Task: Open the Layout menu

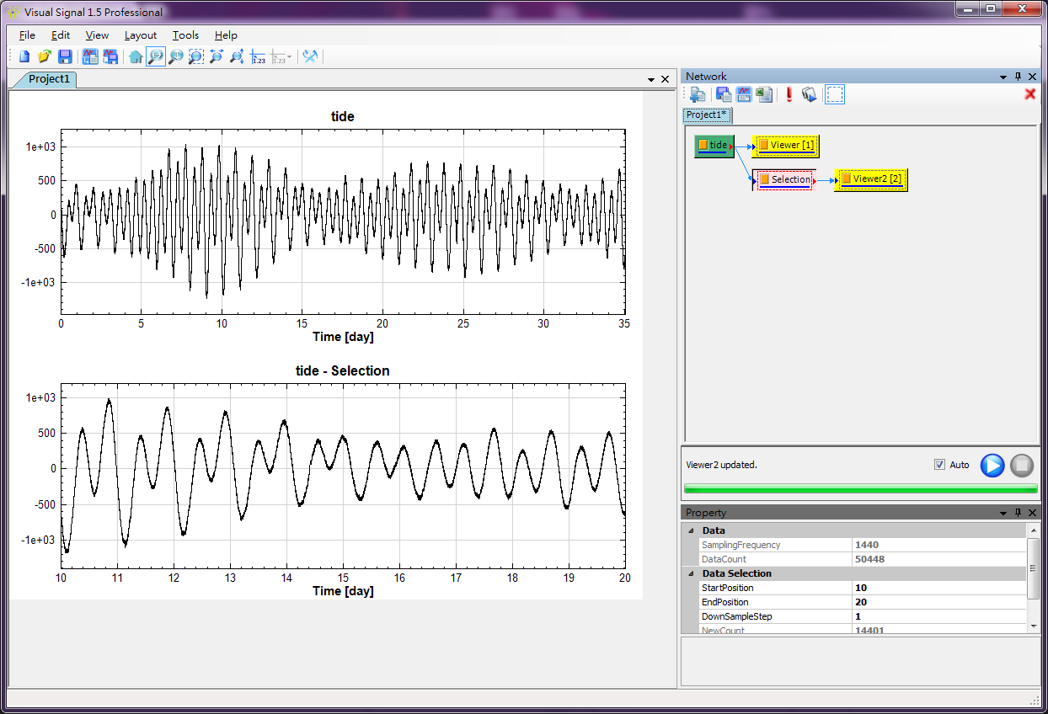Action: [140, 35]
